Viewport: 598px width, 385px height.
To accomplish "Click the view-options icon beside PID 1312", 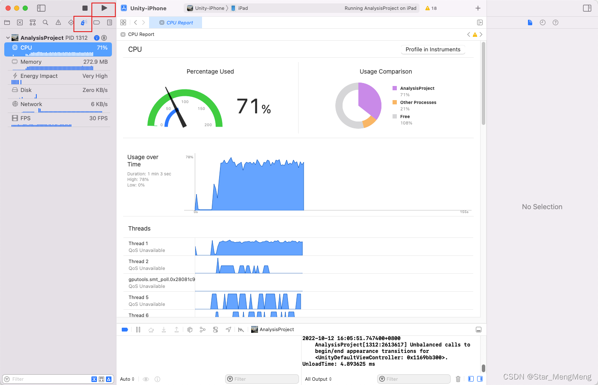I will click(104, 38).
